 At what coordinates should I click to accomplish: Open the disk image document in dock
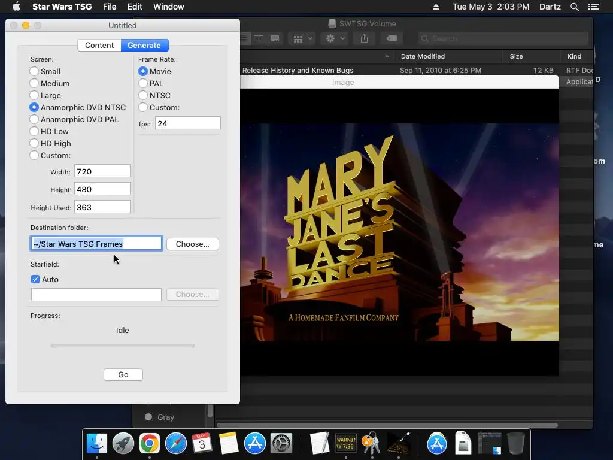tap(463, 444)
